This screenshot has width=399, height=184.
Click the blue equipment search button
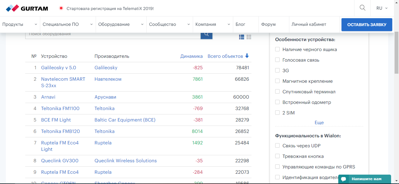(206, 35)
